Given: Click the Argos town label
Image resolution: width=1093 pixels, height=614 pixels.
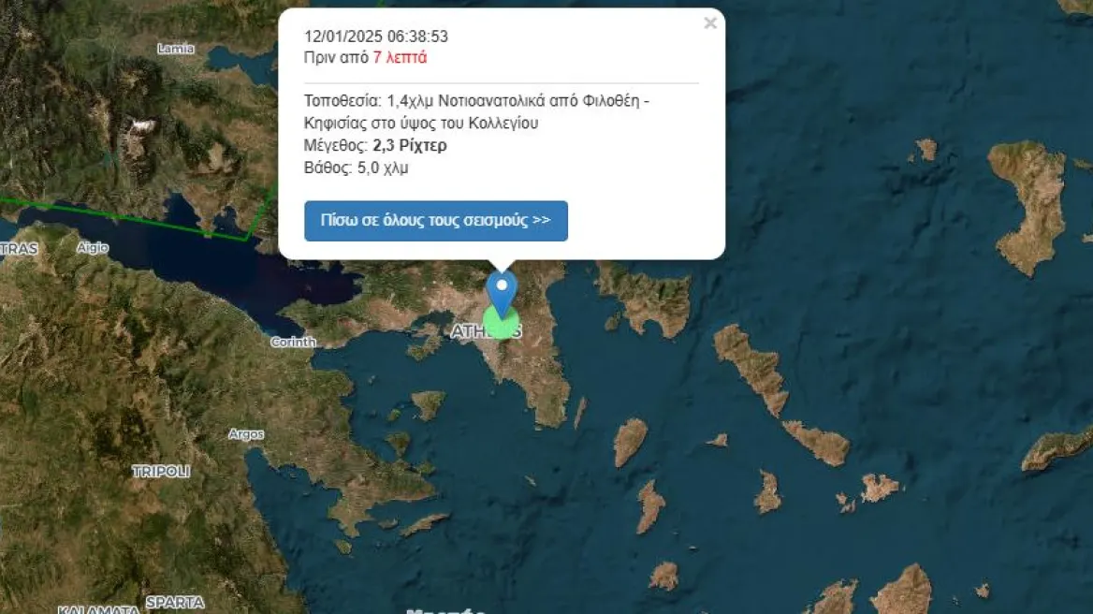Looking at the screenshot, I should [246, 434].
